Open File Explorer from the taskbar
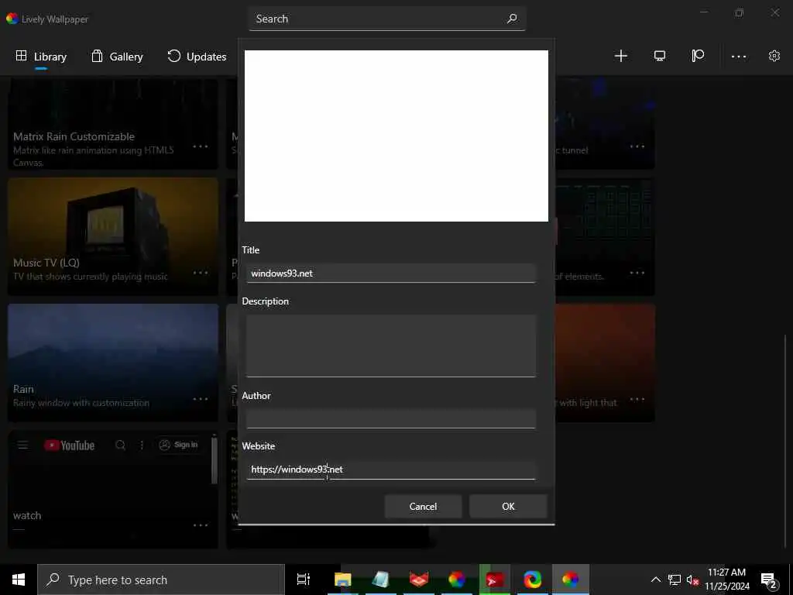The height and width of the screenshot is (595, 793). point(342,580)
